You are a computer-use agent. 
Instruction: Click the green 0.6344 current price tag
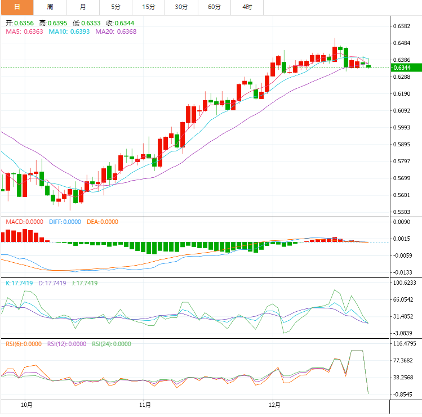(406, 68)
